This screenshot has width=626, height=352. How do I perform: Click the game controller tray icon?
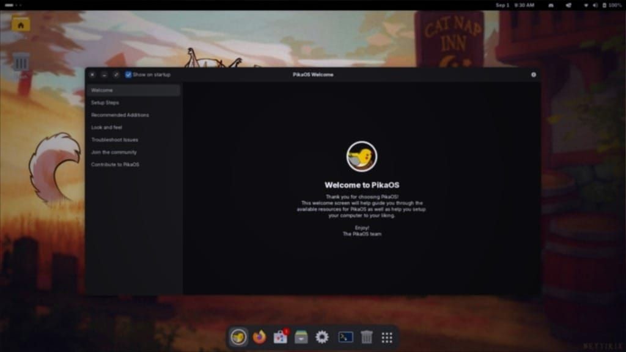pyautogui.click(x=551, y=5)
